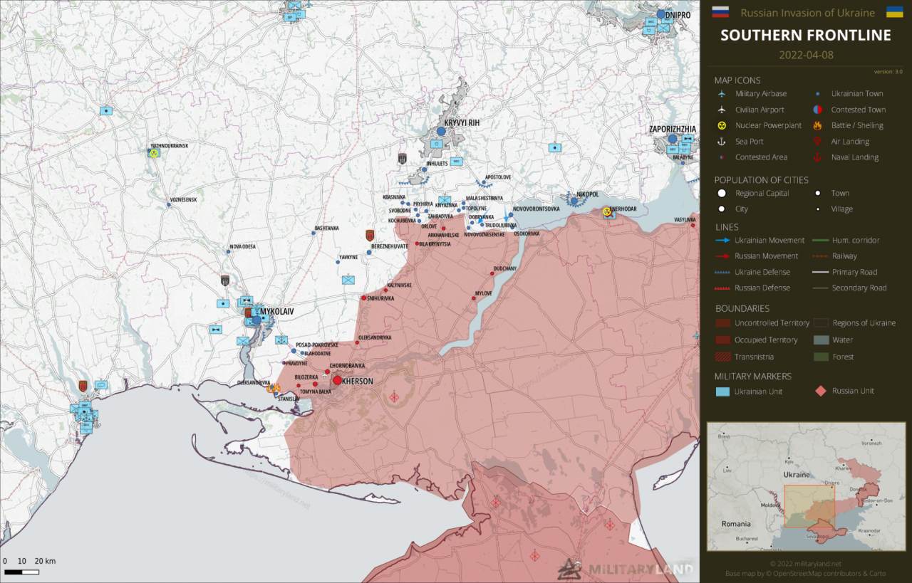Click the 'CHORNOBAIVKA' town label

coord(347,366)
